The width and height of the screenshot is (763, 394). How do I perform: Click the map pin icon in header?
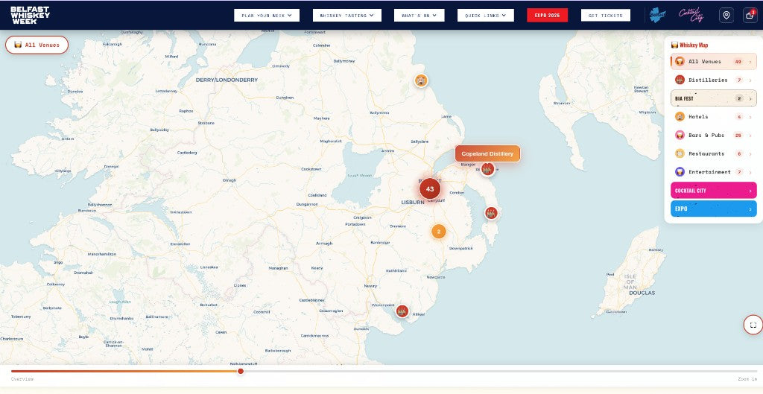coord(726,15)
